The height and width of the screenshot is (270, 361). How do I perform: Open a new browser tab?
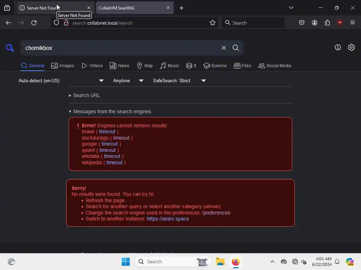pyautogui.click(x=181, y=8)
